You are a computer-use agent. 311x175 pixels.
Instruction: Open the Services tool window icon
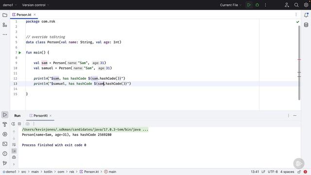(x=5, y=134)
